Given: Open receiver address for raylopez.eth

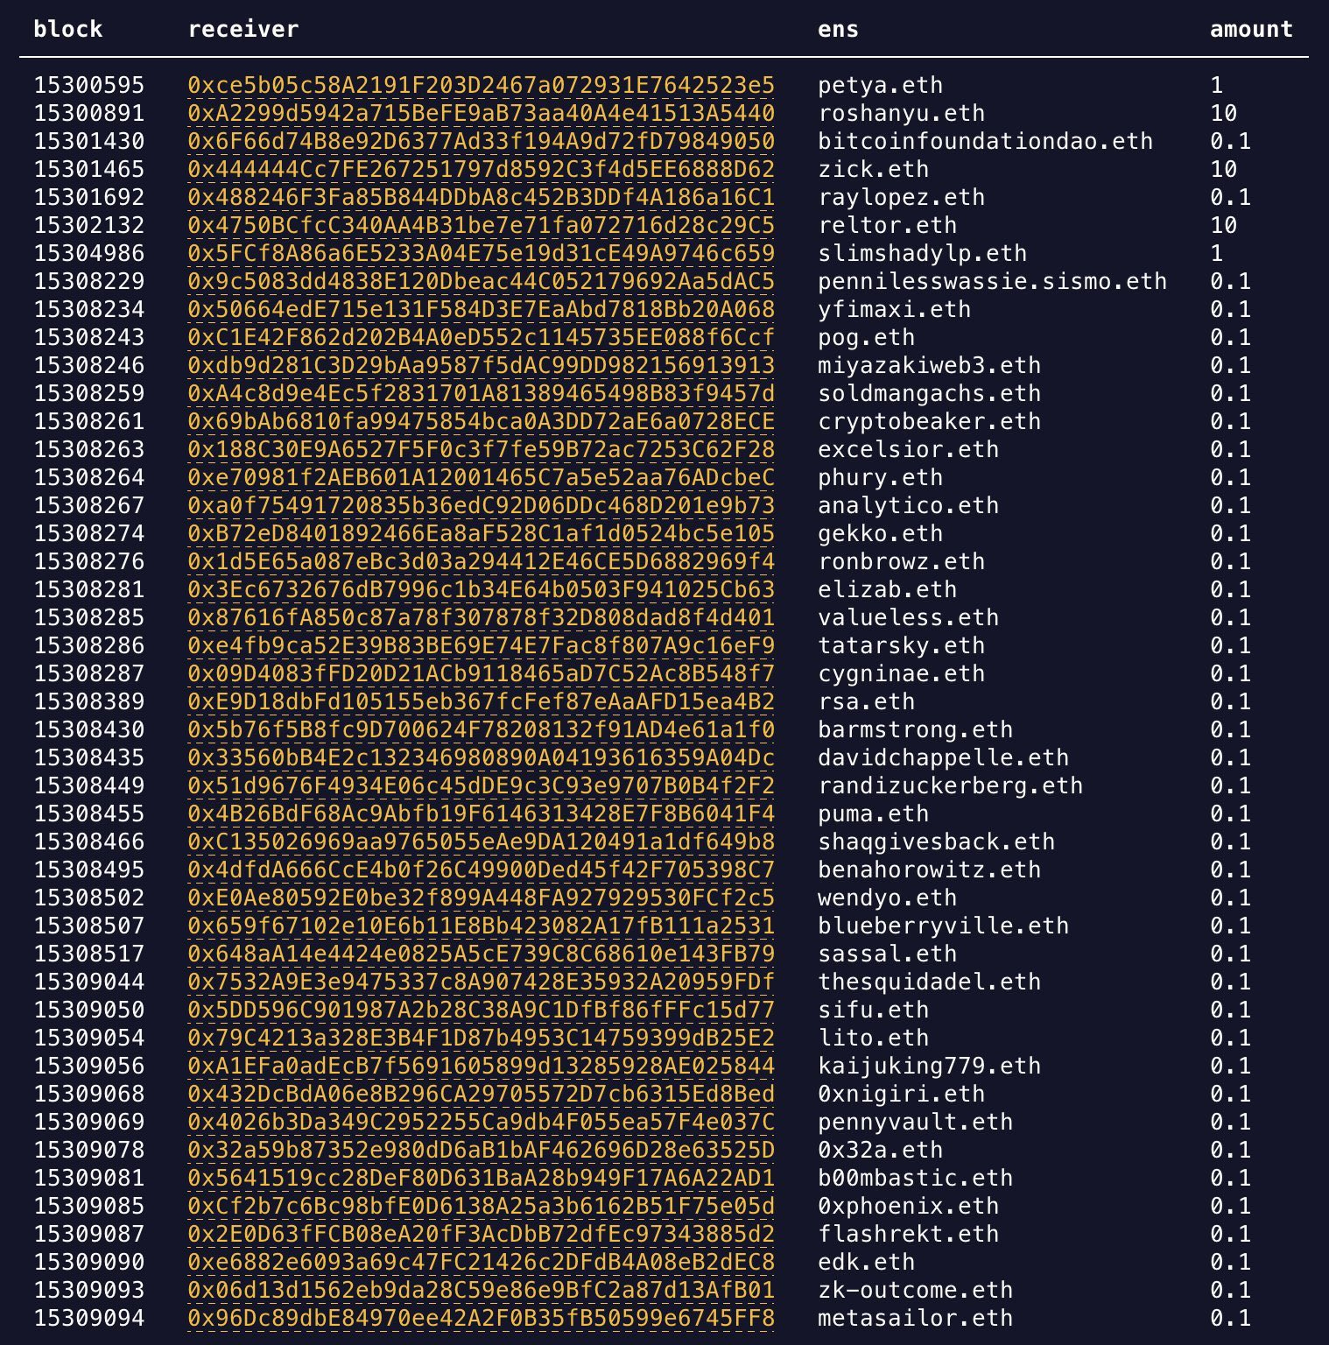Looking at the screenshot, I should point(482,197).
